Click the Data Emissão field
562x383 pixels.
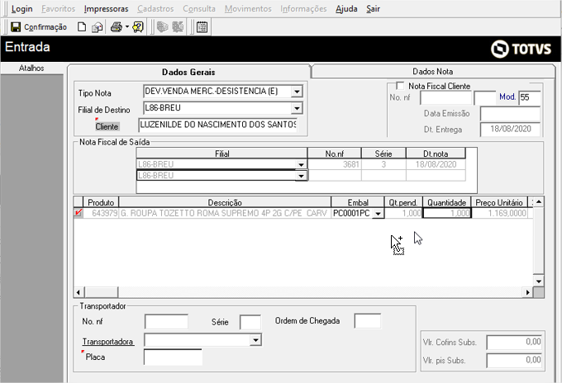pos(510,114)
